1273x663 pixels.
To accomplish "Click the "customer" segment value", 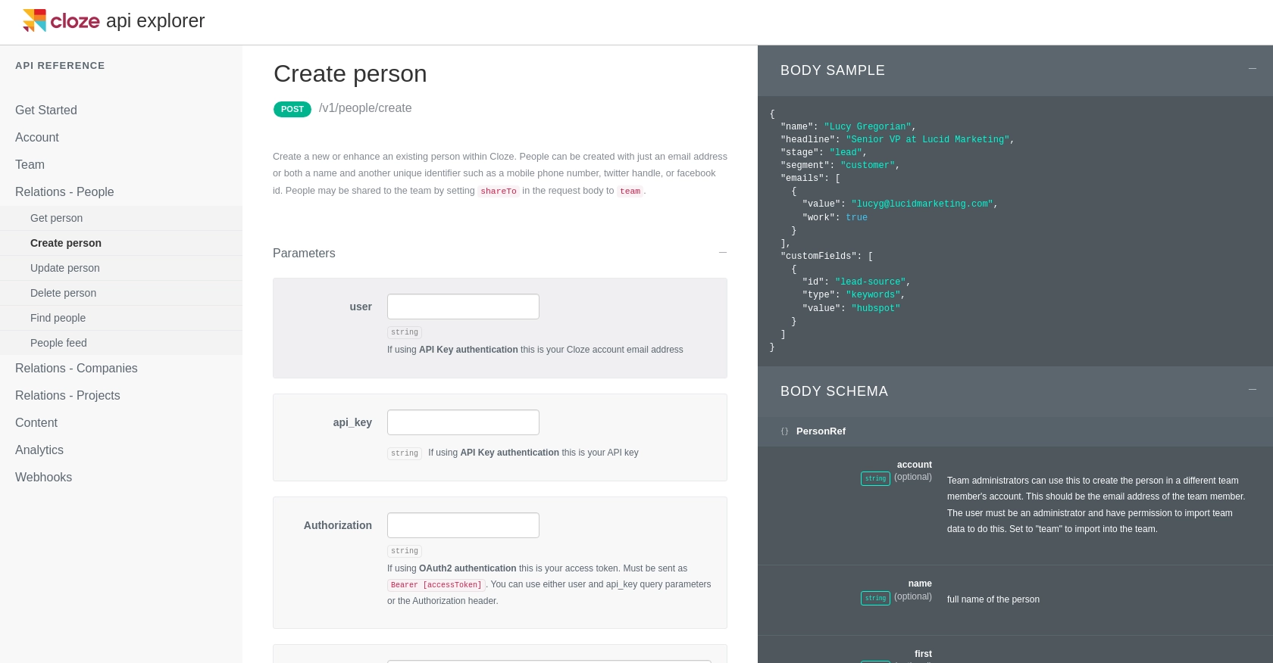I will tap(868, 166).
